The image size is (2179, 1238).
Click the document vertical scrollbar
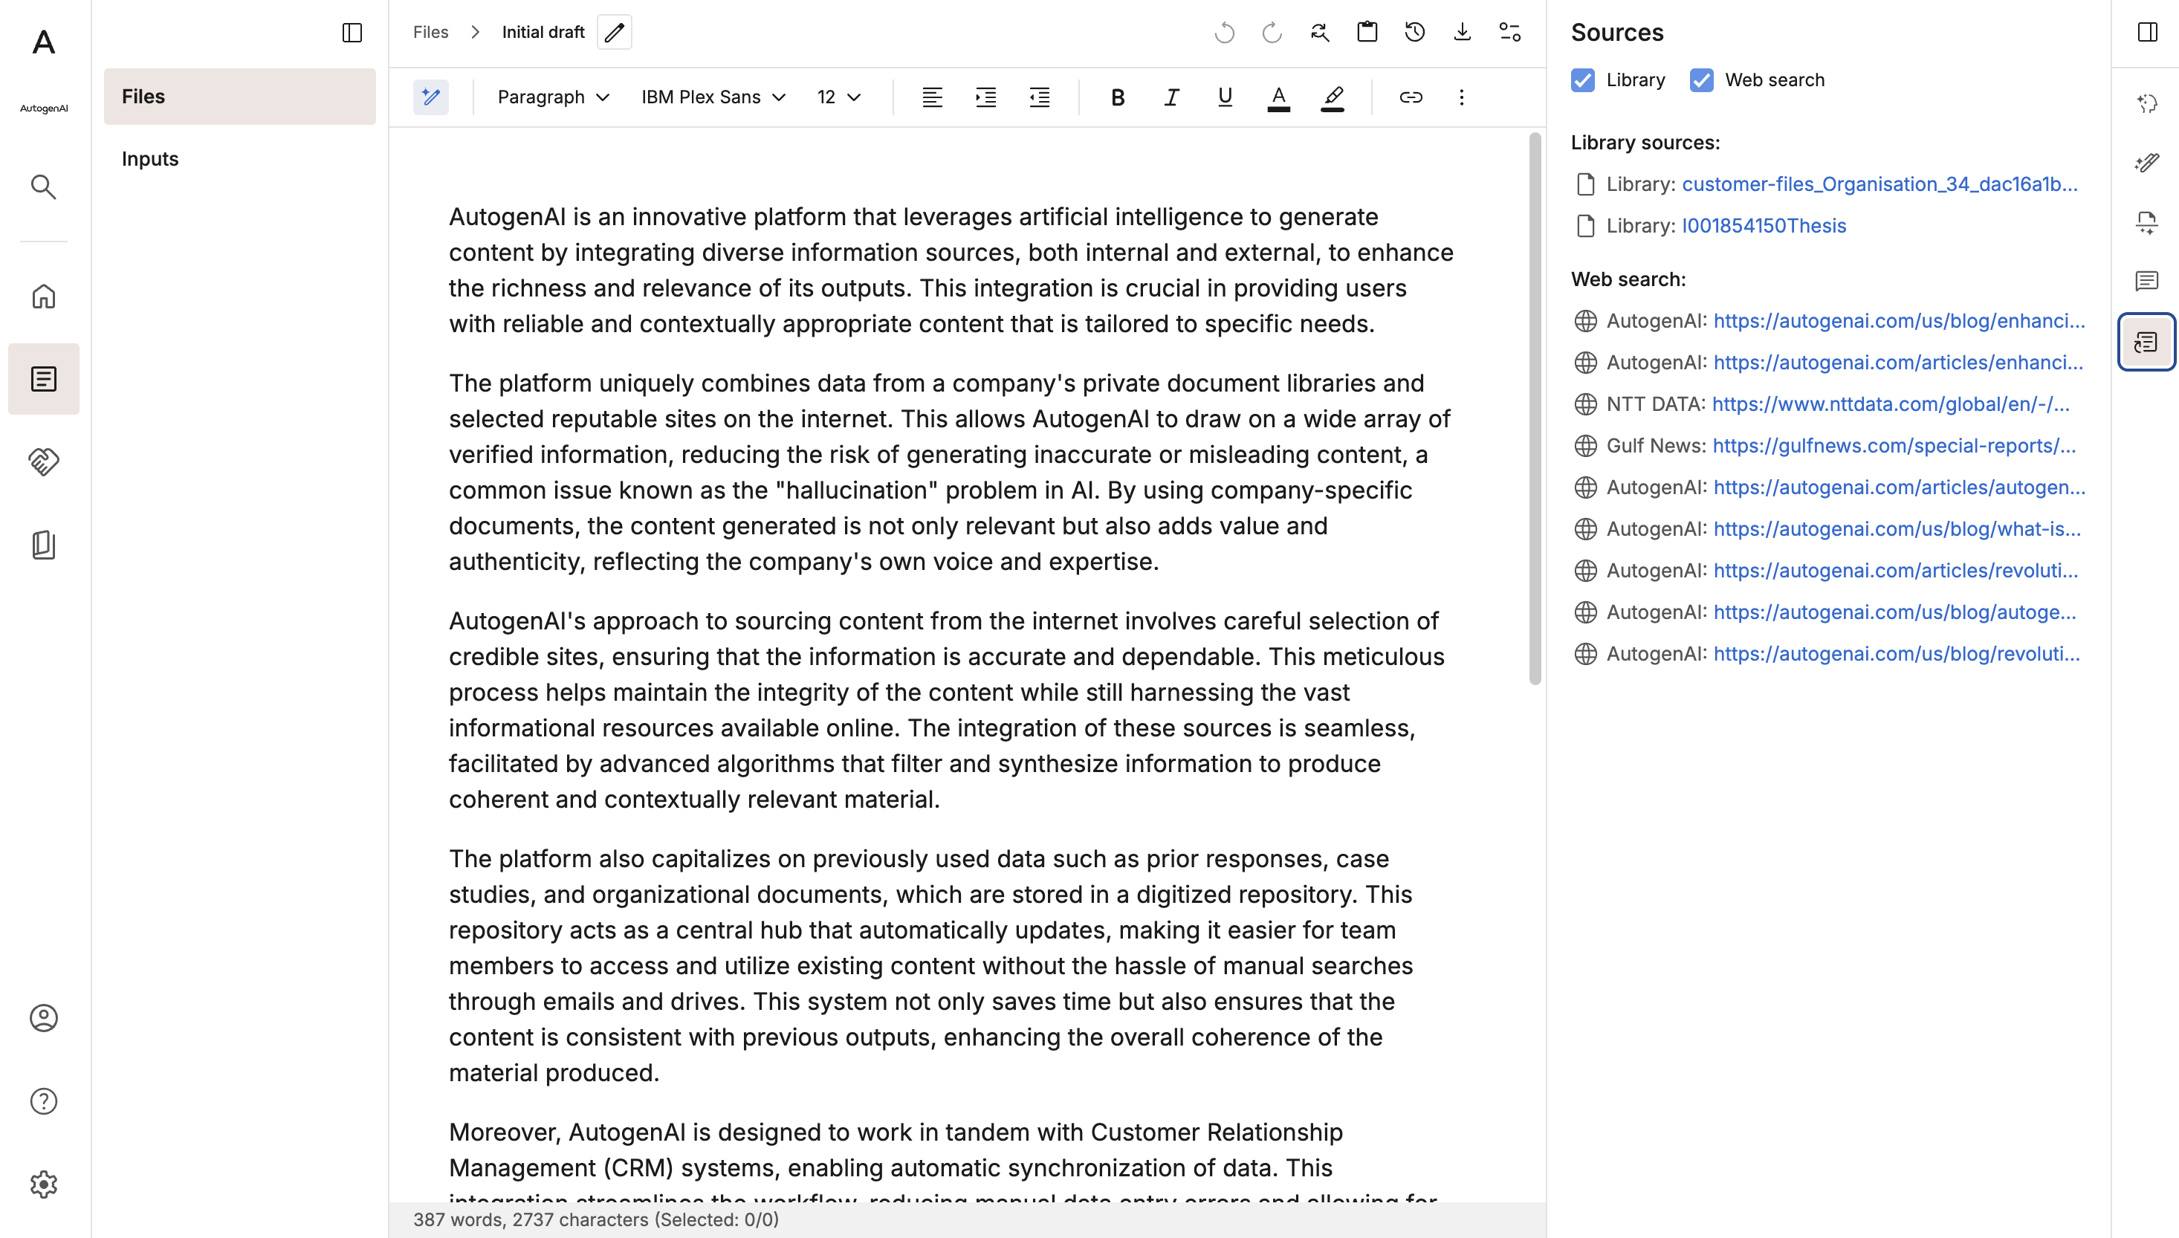[1535, 408]
